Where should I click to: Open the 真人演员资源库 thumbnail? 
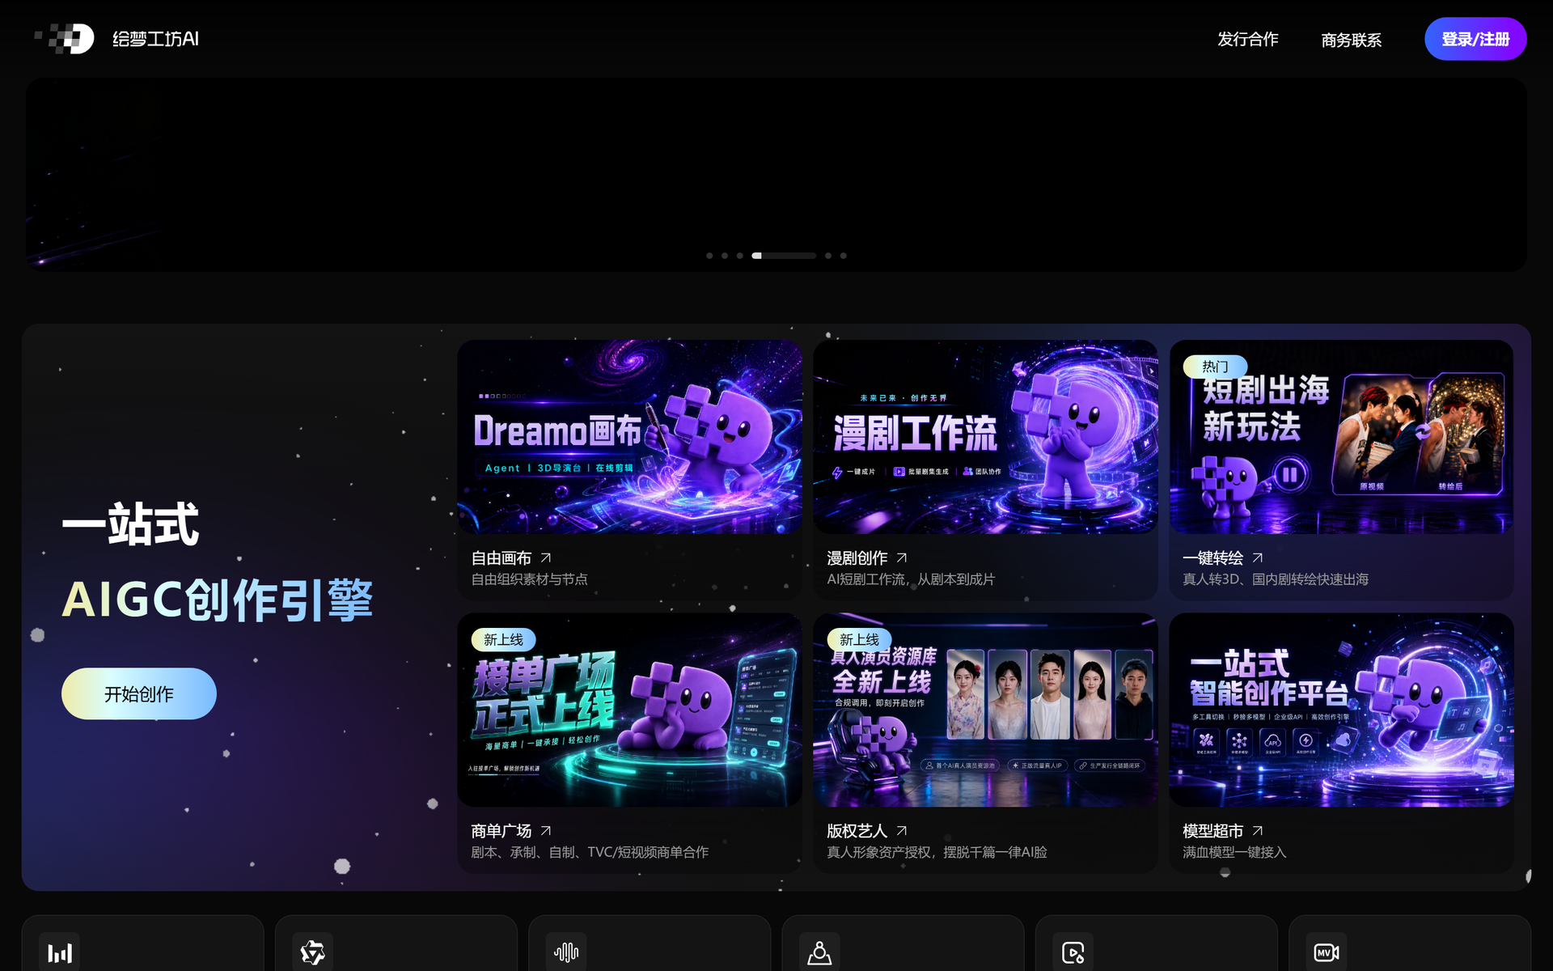click(985, 710)
